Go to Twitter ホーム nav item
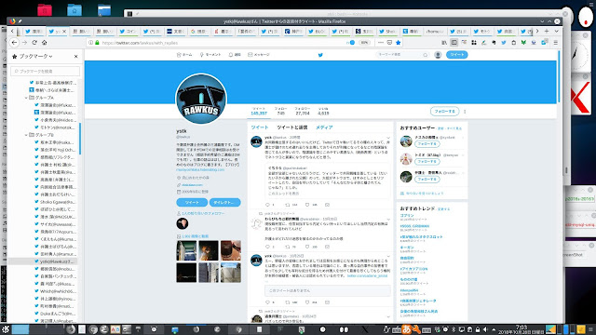Image resolution: width=596 pixels, height=335 pixels. coord(184,55)
